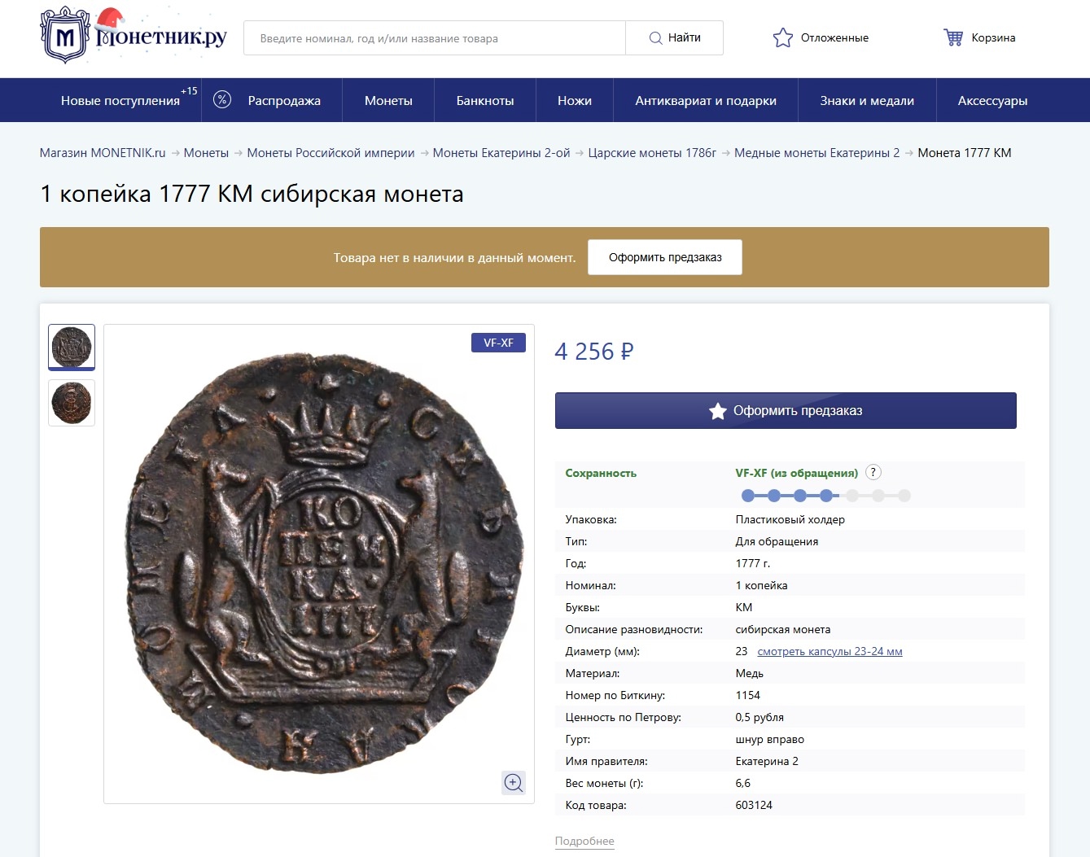Click the star icon for Отложенные
This screenshot has height=857, width=1090.
click(x=782, y=37)
